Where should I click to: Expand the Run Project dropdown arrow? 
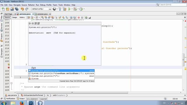click(72, 9)
